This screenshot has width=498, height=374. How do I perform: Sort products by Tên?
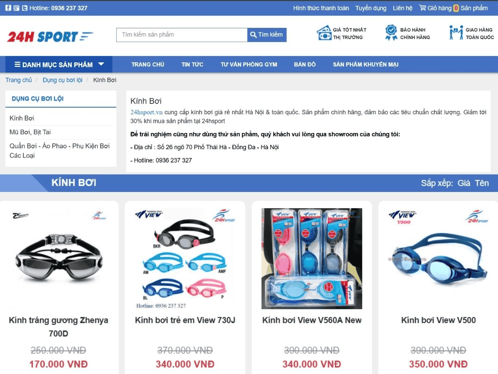[x=482, y=183]
